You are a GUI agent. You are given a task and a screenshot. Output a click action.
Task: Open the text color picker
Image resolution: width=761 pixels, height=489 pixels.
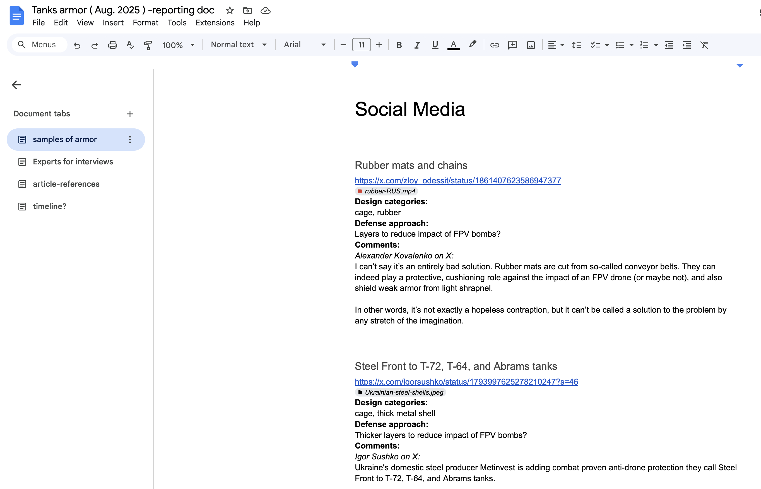453,45
